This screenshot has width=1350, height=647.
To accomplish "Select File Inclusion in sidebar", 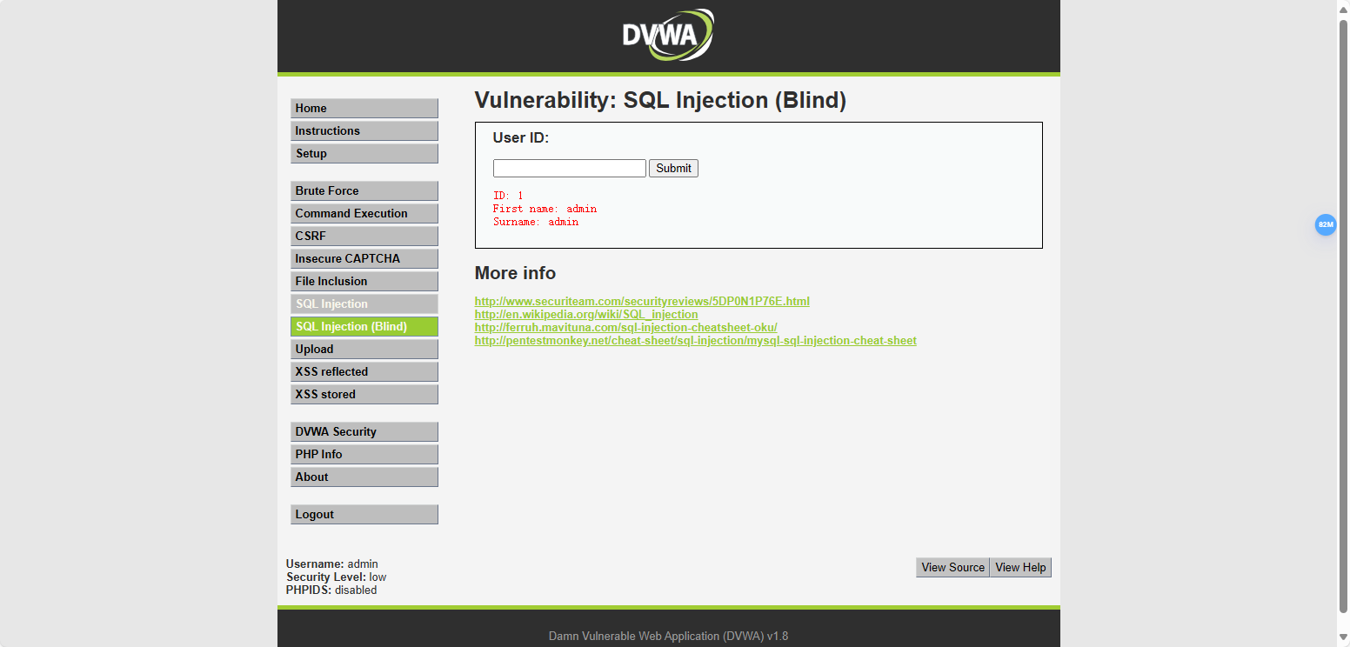I will pyautogui.click(x=364, y=281).
